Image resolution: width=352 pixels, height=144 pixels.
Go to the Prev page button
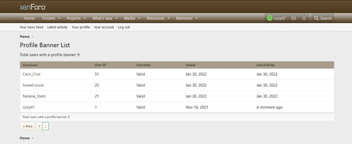pos(27,126)
